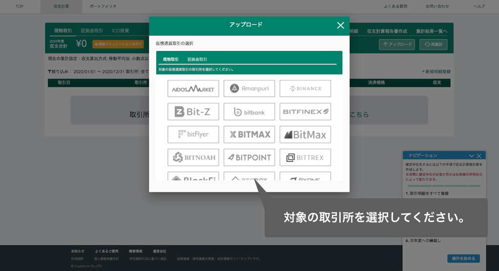Image resolution: width=499 pixels, height=271 pixels.
Task: Open 集計結果一覧へ link
Action: pyautogui.click(x=432, y=31)
